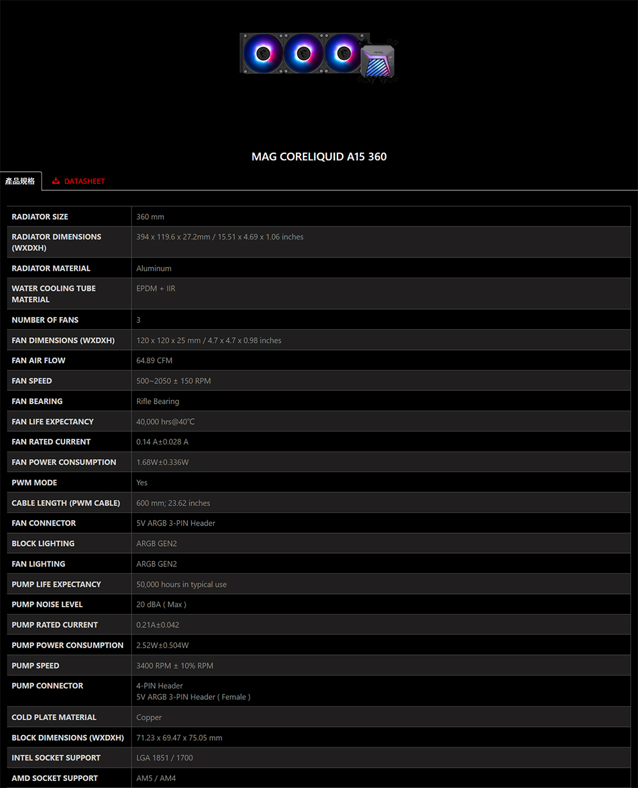638x788 pixels.
Task: Click the WATER COOLING TUBE MATERIAL label
Action: click(54, 294)
